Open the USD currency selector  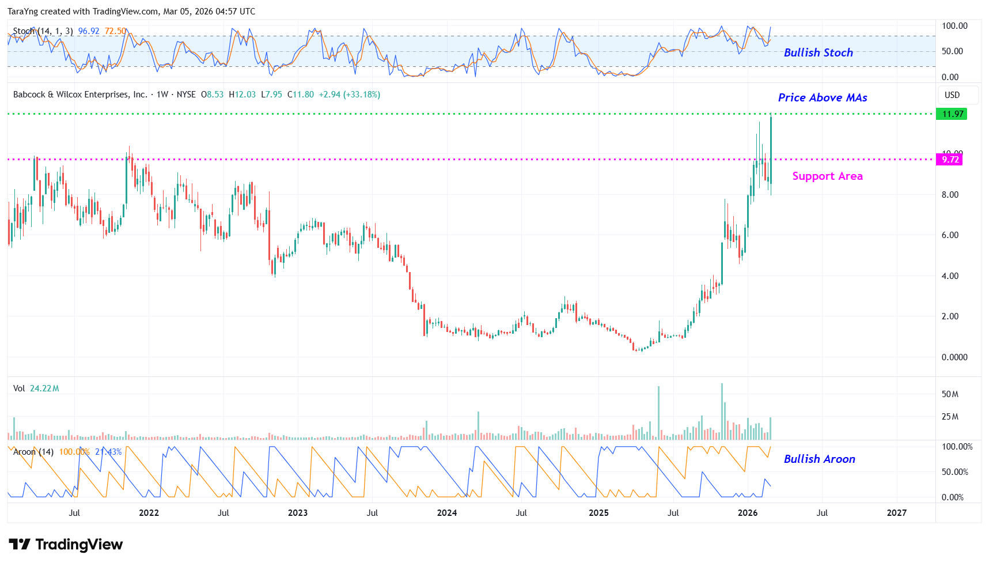(952, 95)
